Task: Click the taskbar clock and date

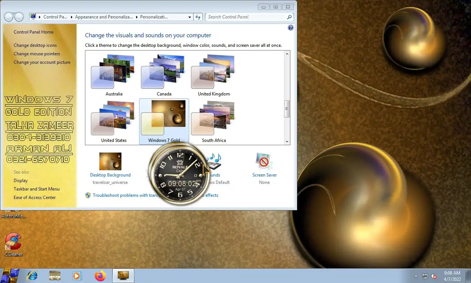Action: [452, 276]
